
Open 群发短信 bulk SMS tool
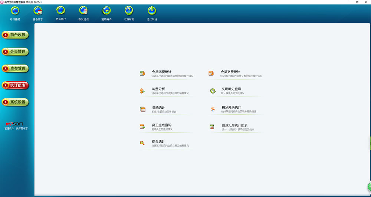83,11
